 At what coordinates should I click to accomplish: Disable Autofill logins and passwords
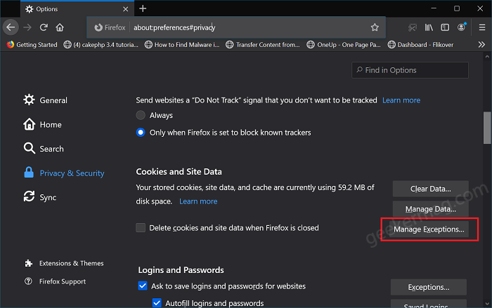tap(157, 302)
